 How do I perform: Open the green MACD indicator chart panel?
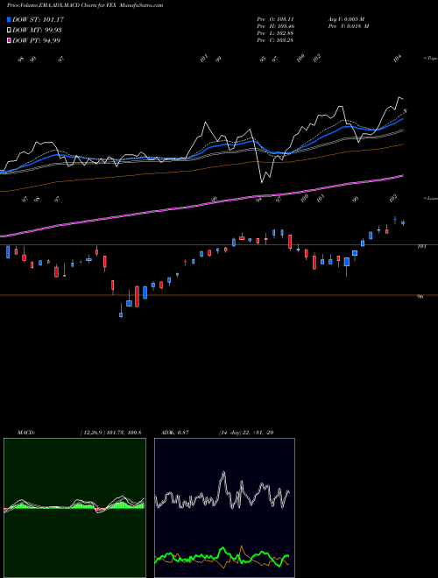74,508
